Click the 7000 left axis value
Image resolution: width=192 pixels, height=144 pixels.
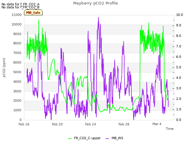click(x=17, y=53)
